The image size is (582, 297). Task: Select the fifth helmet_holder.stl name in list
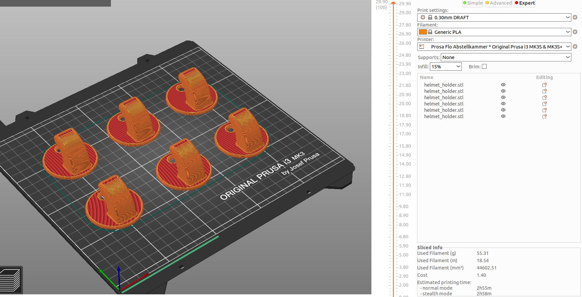tap(444, 110)
